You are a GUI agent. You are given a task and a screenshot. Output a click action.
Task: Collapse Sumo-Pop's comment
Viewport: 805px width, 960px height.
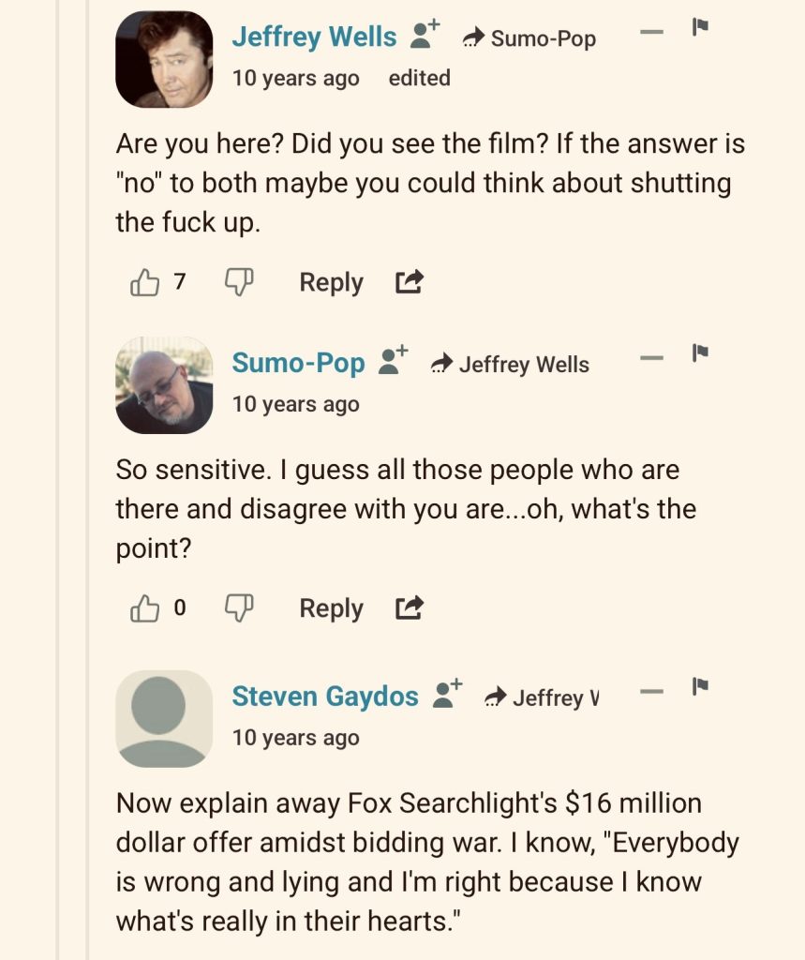[x=651, y=358]
